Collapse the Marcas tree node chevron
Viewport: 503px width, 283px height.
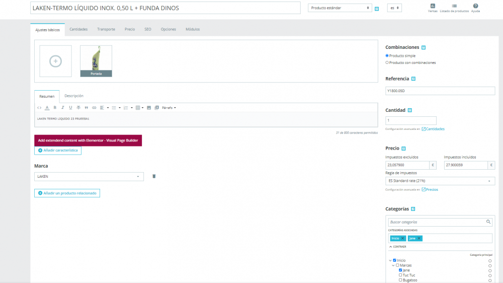(x=393, y=266)
